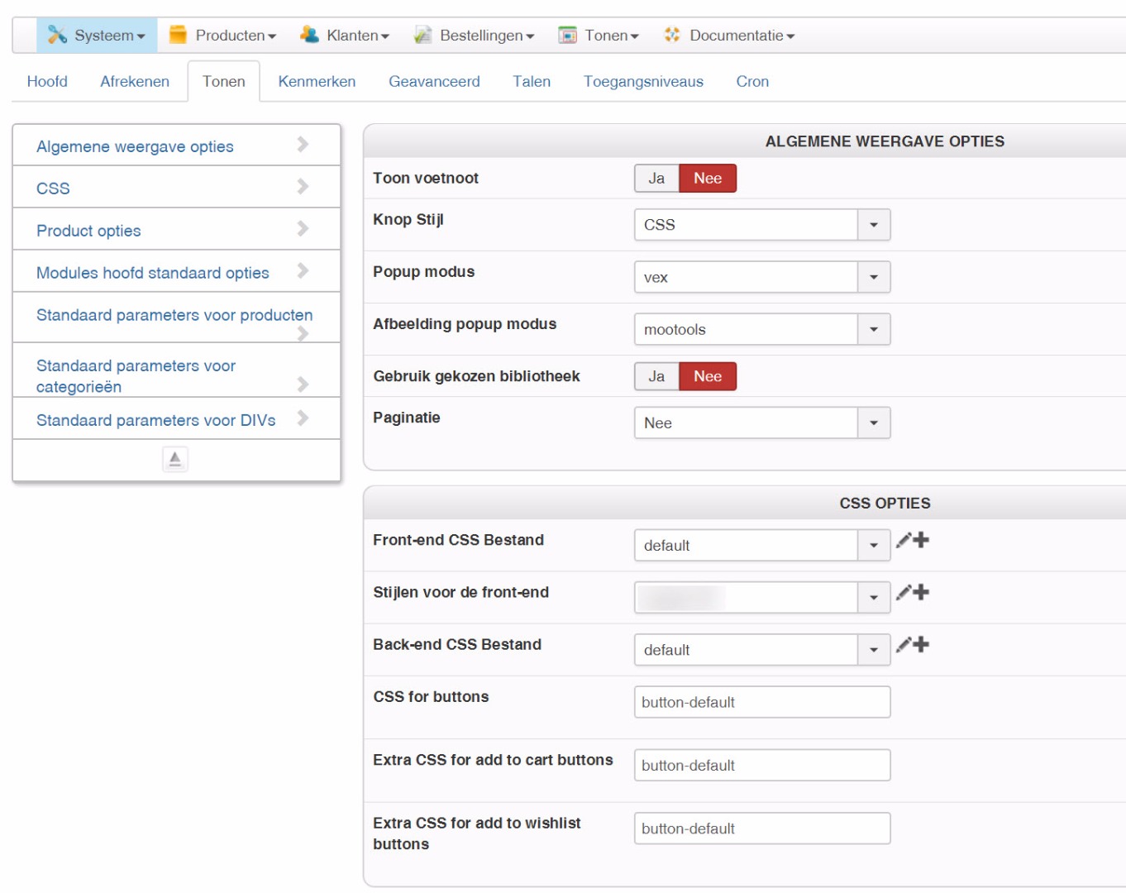Go to Product opties section
The width and height of the screenshot is (1126, 893).
[88, 231]
